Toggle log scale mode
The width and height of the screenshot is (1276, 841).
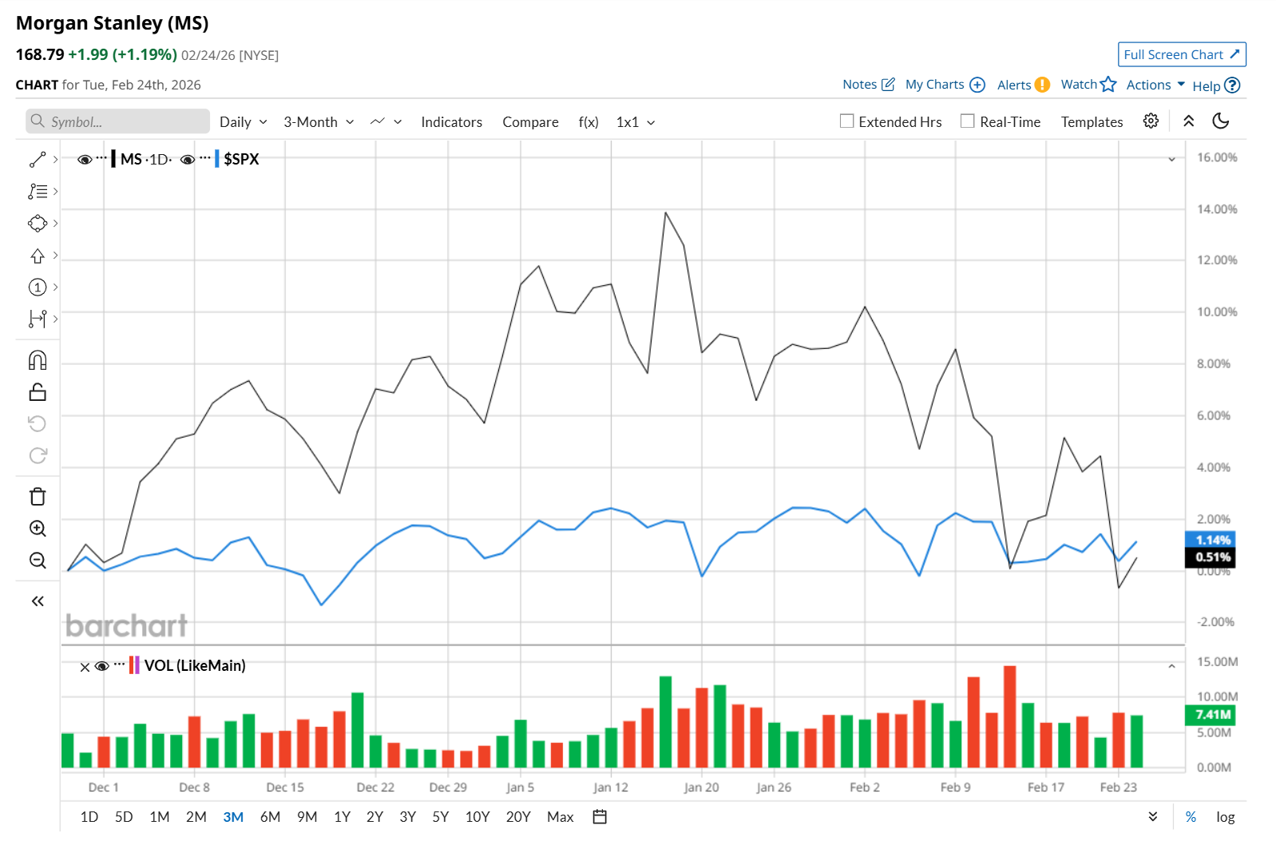(1226, 816)
